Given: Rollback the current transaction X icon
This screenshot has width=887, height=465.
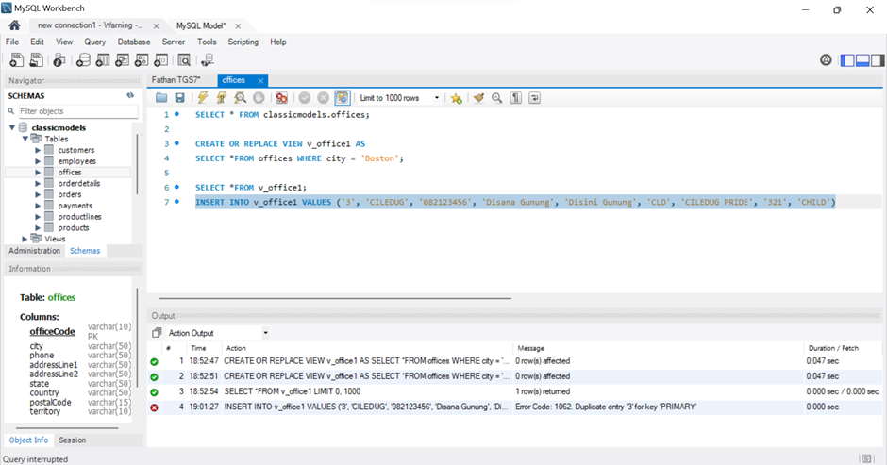Looking at the screenshot, I should pos(323,98).
